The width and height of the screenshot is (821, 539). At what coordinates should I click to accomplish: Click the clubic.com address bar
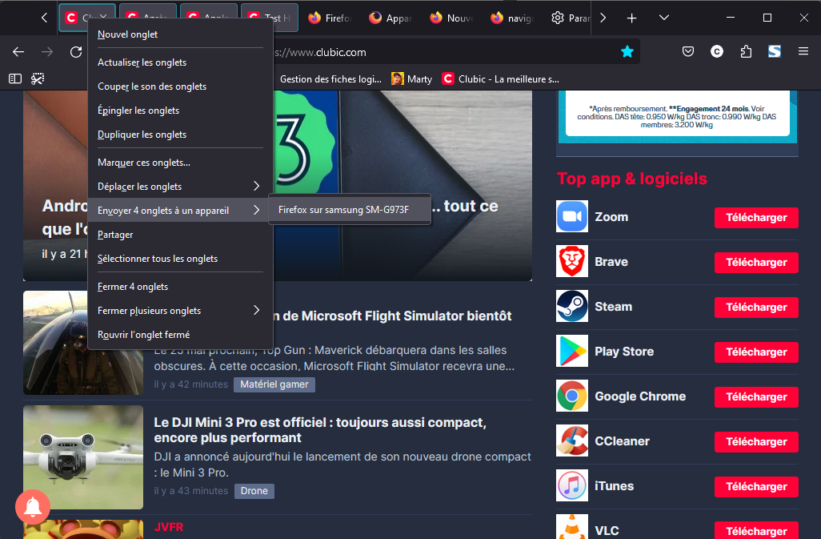click(x=445, y=52)
